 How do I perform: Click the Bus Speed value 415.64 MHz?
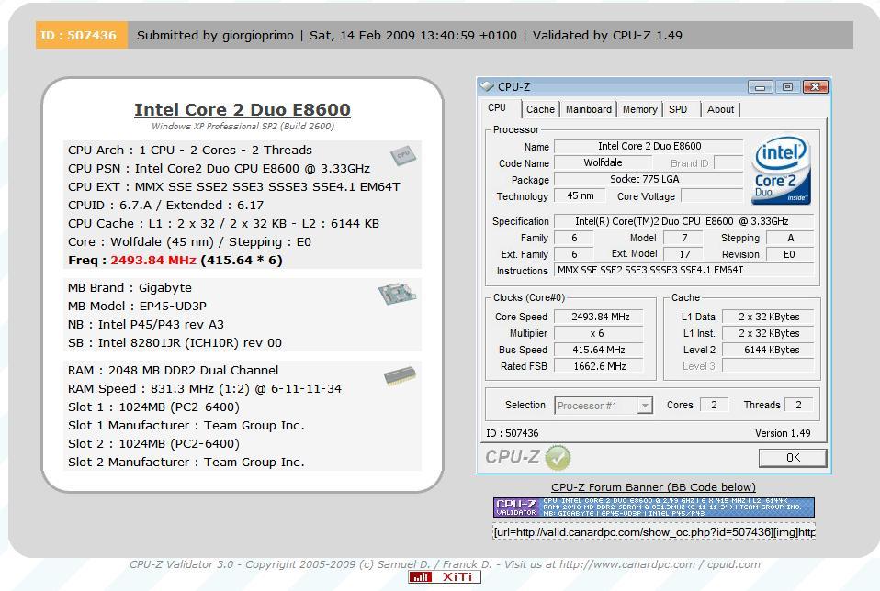click(600, 350)
